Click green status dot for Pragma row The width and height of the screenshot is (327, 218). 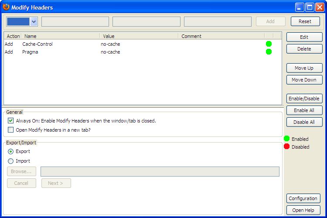pos(269,52)
